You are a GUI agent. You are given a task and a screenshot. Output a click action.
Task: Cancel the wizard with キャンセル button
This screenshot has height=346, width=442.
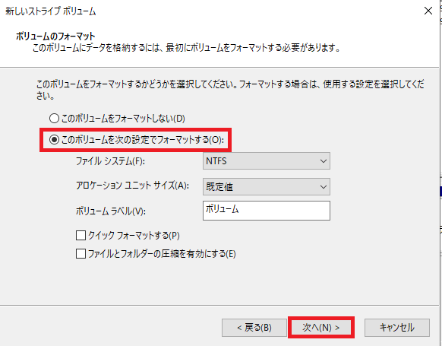click(x=397, y=328)
